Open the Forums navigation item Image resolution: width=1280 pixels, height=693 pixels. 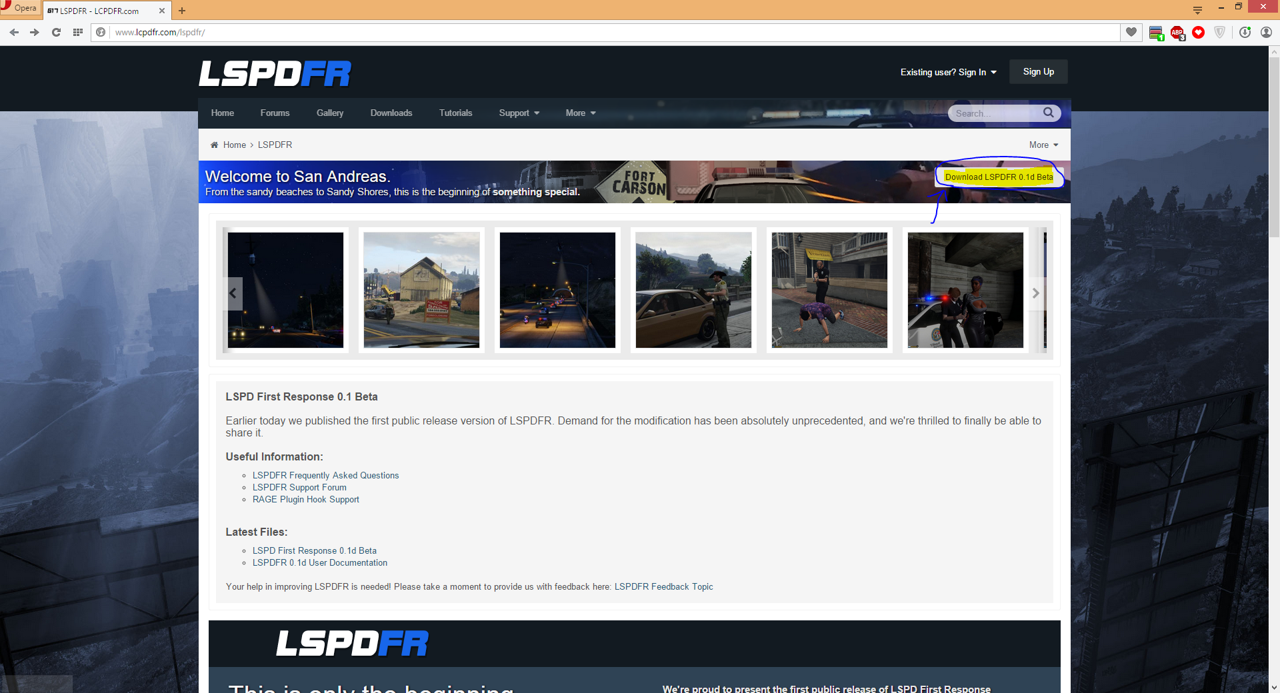click(275, 113)
